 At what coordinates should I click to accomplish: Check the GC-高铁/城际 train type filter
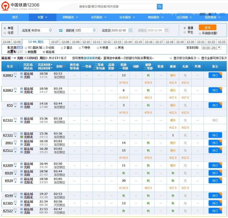pos(26,48)
